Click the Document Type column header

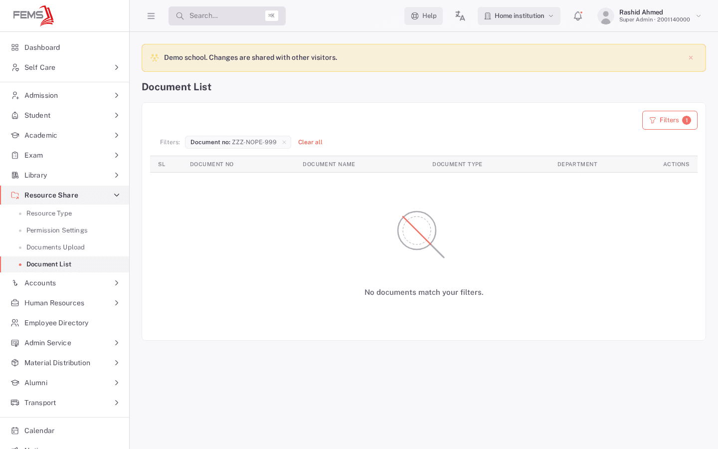pyautogui.click(x=457, y=164)
